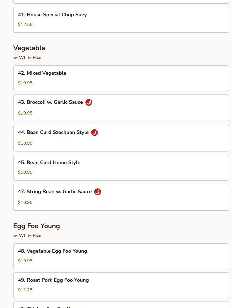This screenshot has height=308, width=238.
Task: Click the $10.95 price under Mixed Vegetable
Action: pyautogui.click(x=25, y=83)
